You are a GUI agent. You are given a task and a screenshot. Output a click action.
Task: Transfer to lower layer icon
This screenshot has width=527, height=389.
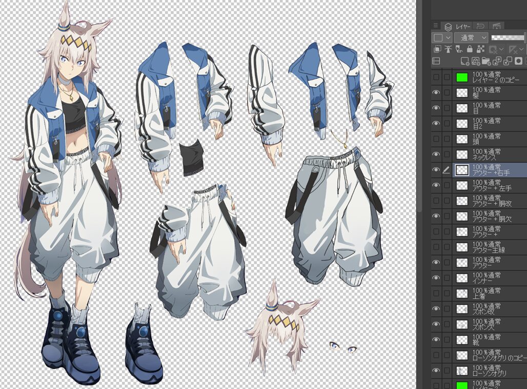(497, 61)
